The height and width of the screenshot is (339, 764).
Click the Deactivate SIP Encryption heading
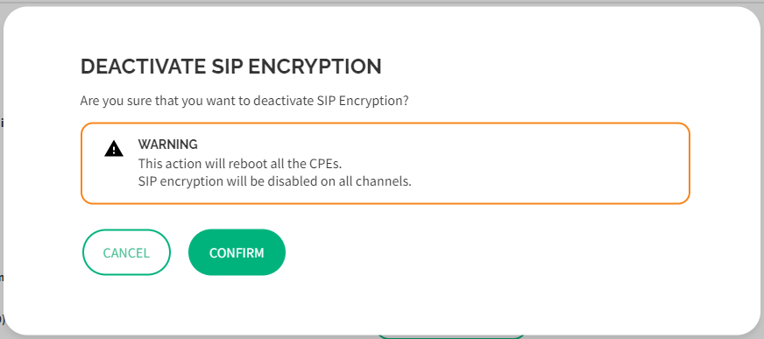point(231,67)
